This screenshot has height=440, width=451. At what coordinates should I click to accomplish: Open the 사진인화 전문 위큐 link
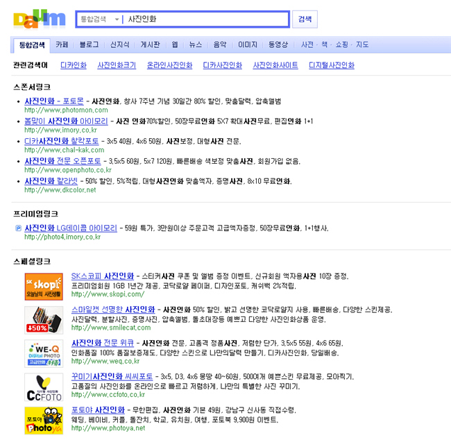point(103,343)
